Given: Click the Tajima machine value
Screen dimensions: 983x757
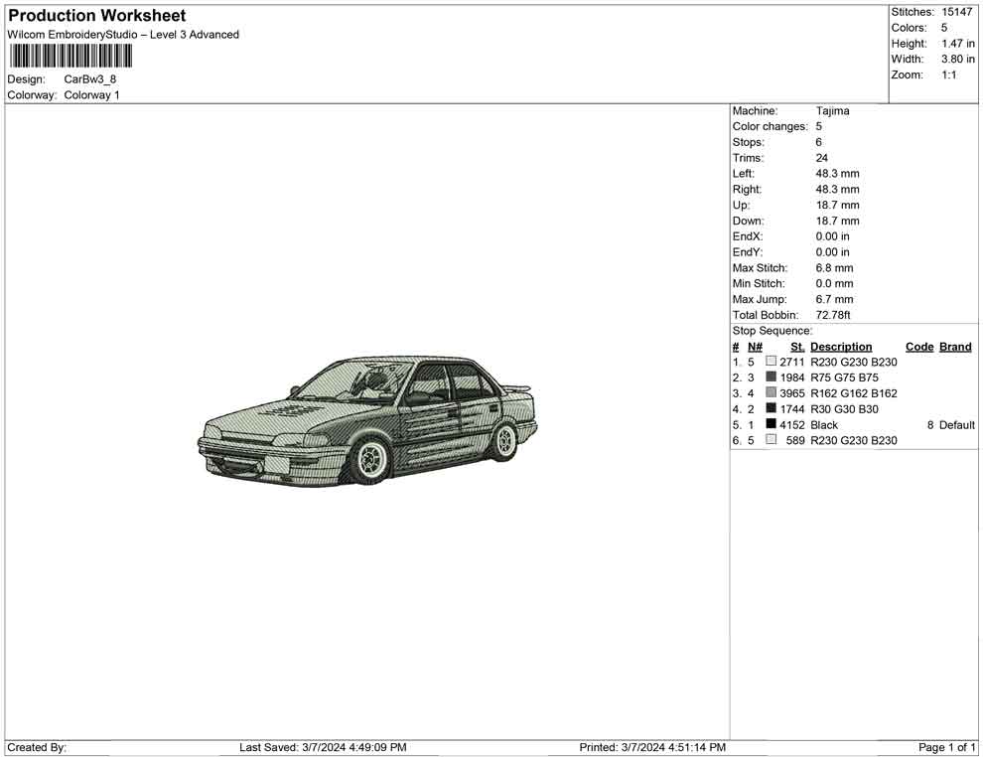Looking at the screenshot, I should point(832,111).
